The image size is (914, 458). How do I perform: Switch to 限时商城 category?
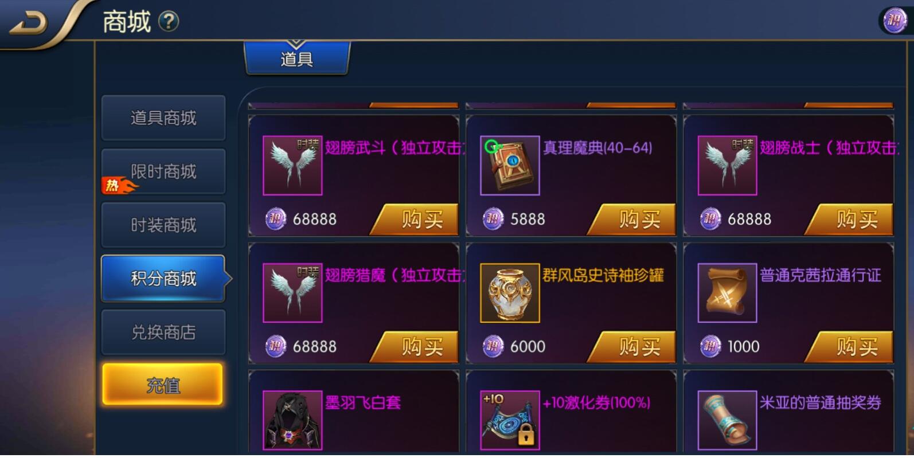(x=163, y=171)
